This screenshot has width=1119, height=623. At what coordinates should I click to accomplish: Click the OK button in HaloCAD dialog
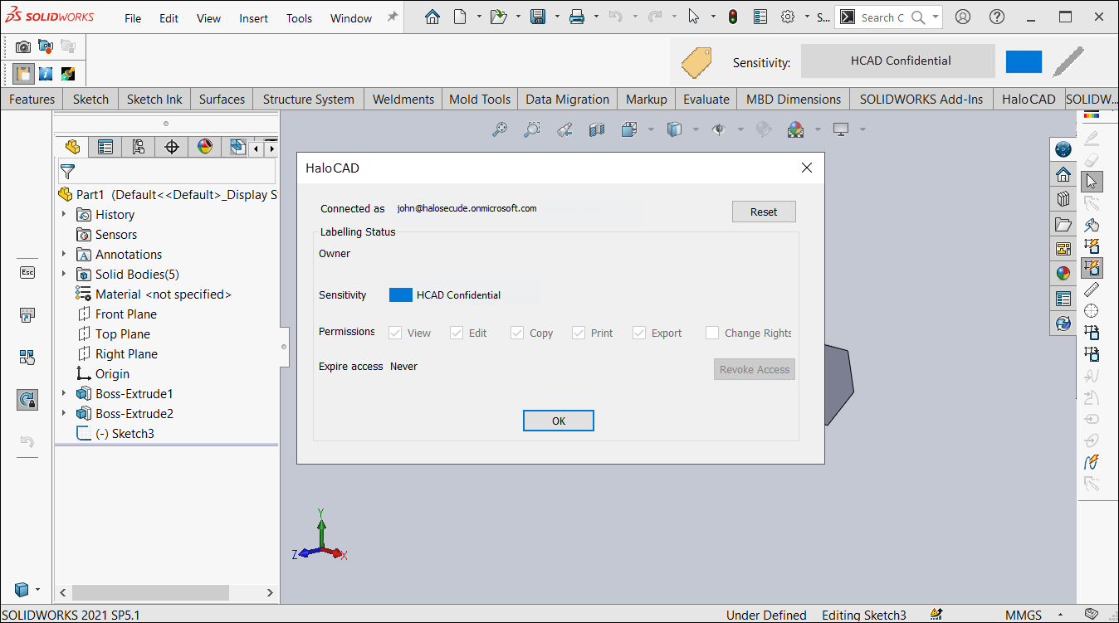pos(558,421)
